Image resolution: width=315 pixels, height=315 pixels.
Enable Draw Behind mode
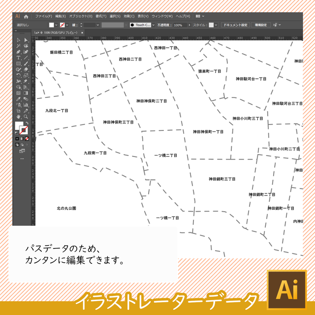pos(22,145)
